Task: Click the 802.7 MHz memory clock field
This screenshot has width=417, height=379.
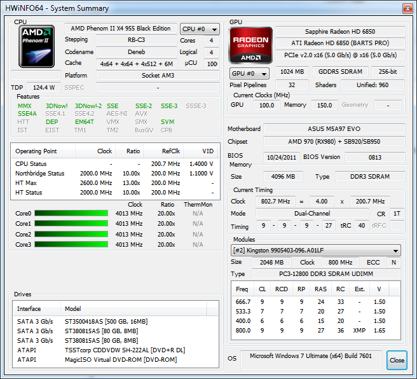Action: tap(275, 202)
